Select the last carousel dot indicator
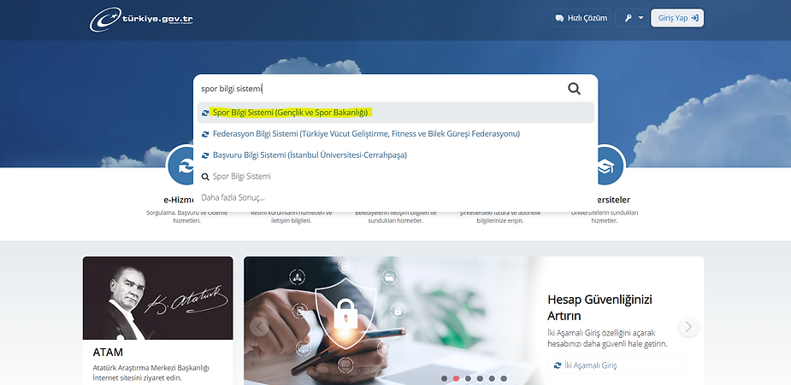 click(504, 378)
